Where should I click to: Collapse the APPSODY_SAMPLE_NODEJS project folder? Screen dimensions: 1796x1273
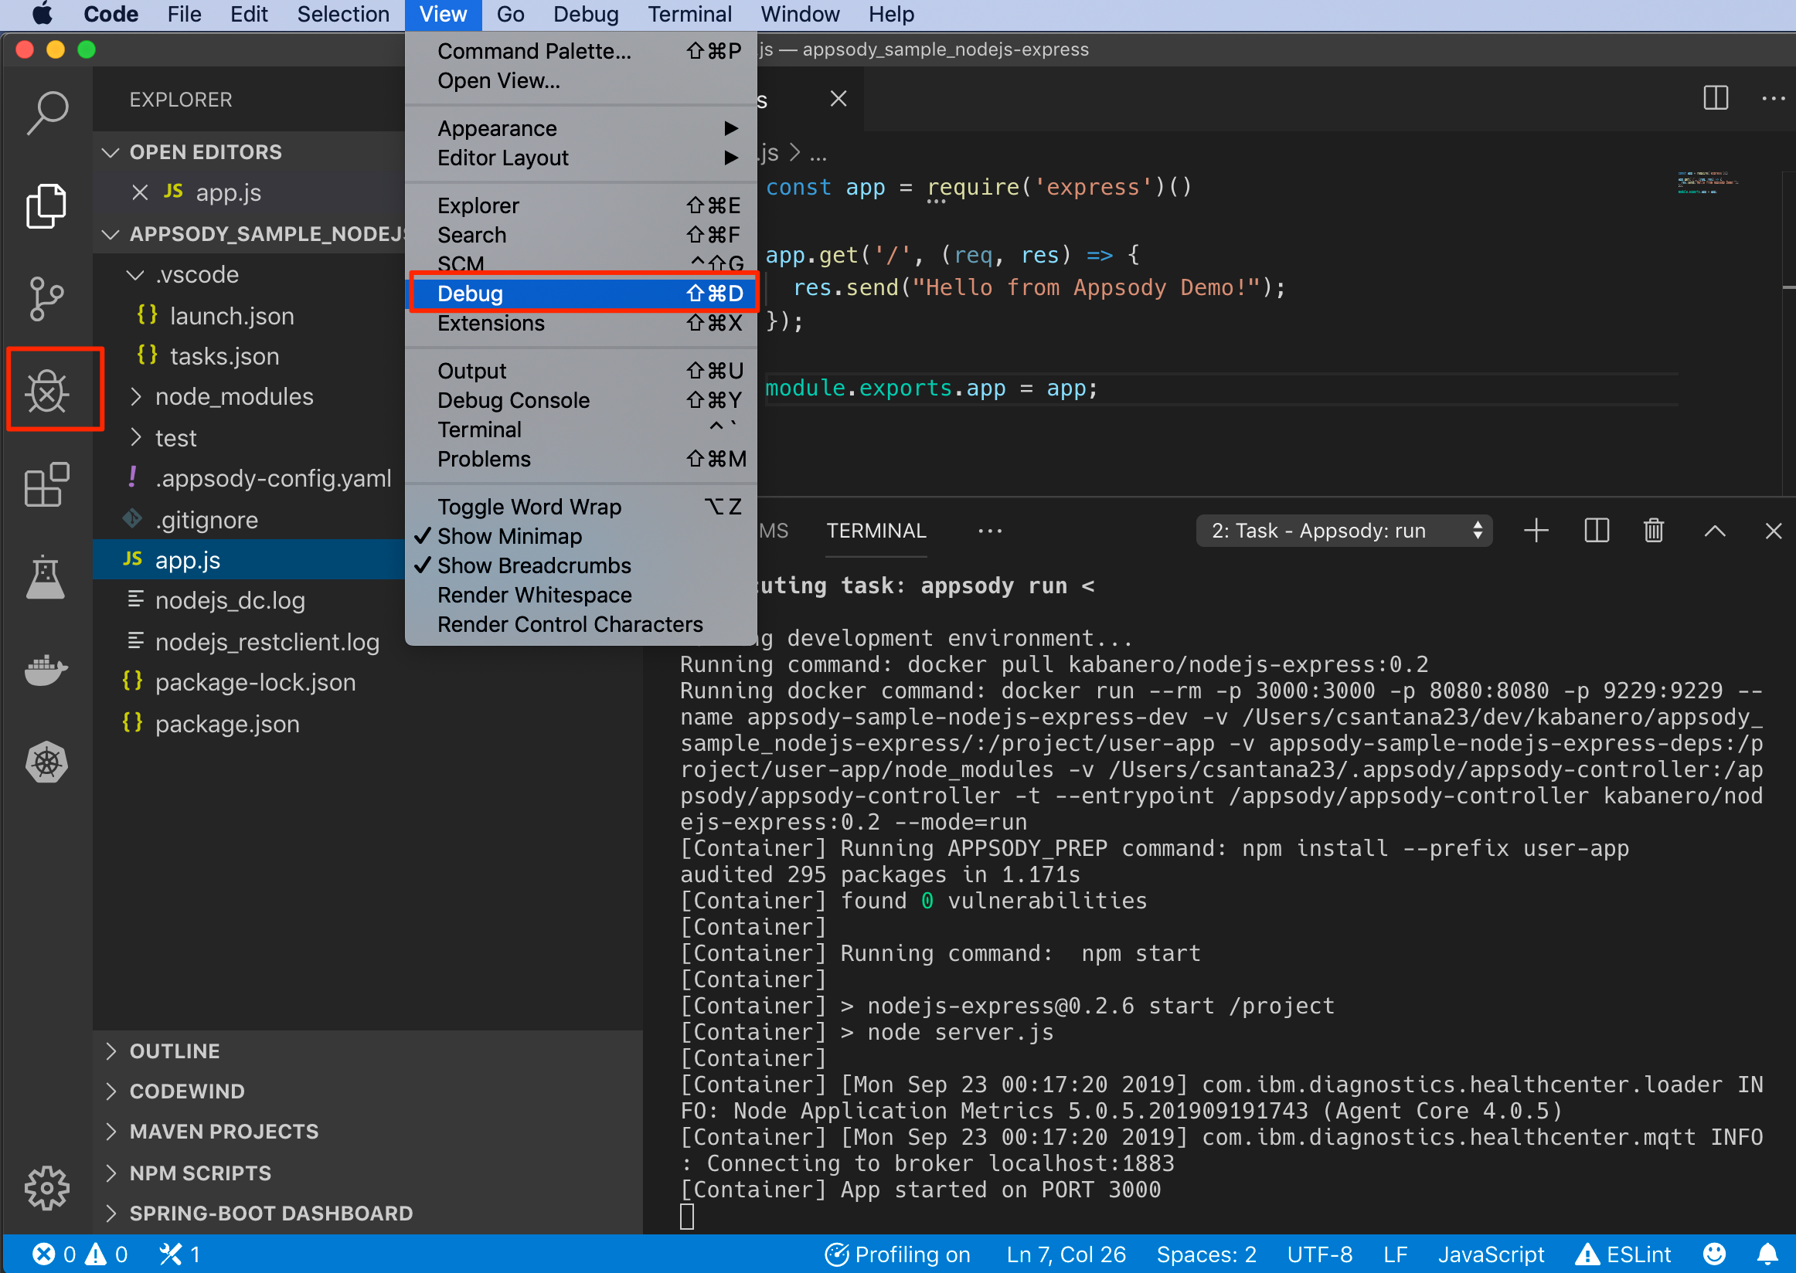[111, 233]
